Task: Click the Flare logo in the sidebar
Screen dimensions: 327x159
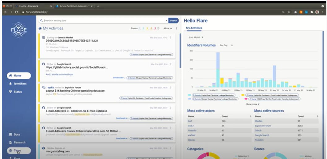Action: [x=19, y=30]
